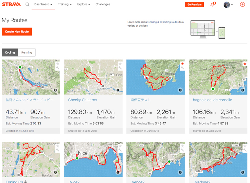The width and height of the screenshot is (250, 183).
Task: Follow the sharing & exporting routes link
Action: click(163, 22)
